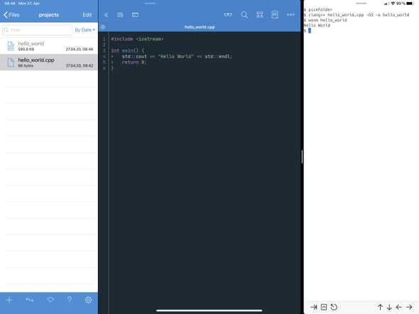Open the hello_world binary file
This screenshot has height=314, width=419.
point(49,46)
